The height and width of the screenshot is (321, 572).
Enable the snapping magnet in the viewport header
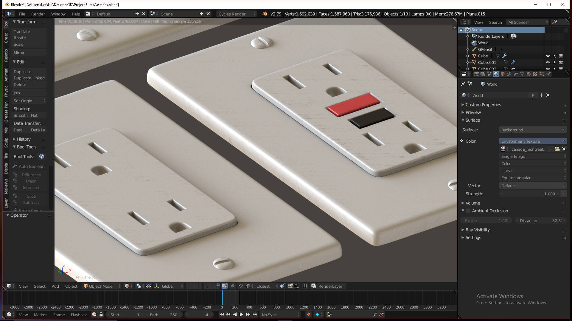coord(241,286)
